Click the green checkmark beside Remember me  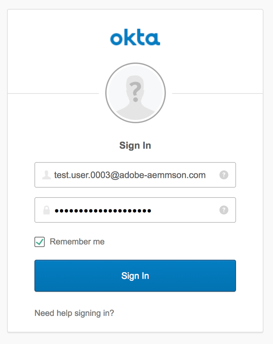(40, 242)
